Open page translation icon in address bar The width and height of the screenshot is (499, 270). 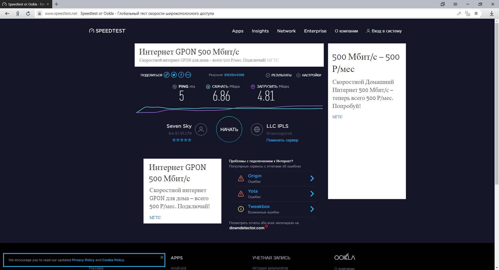[x=459, y=14]
